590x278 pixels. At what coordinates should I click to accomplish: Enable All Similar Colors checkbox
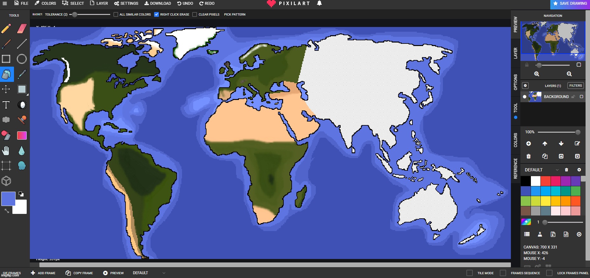[x=116, y=15]
